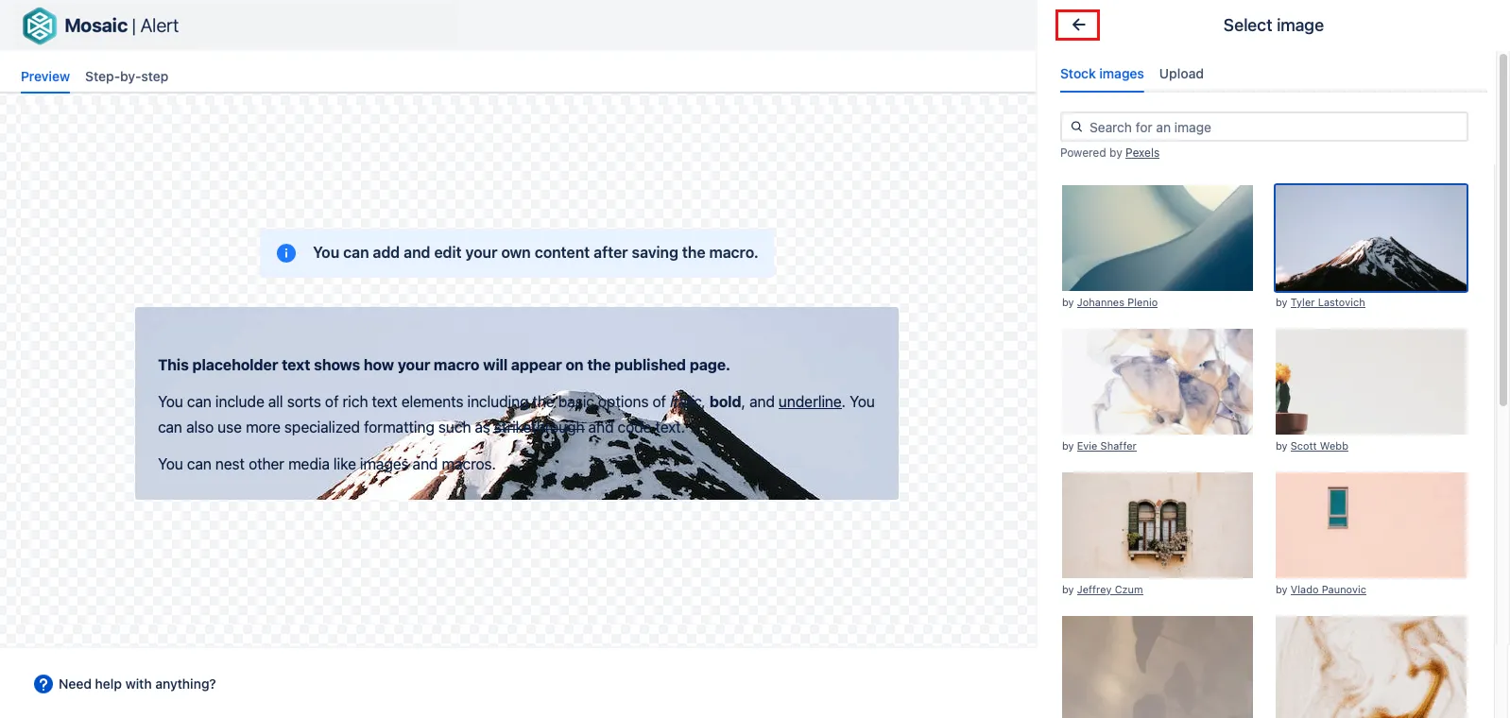Image resolution: width=1510 pixels, height=718 pixels.
Task: Click the Search for an image field
Action: 1264,127
